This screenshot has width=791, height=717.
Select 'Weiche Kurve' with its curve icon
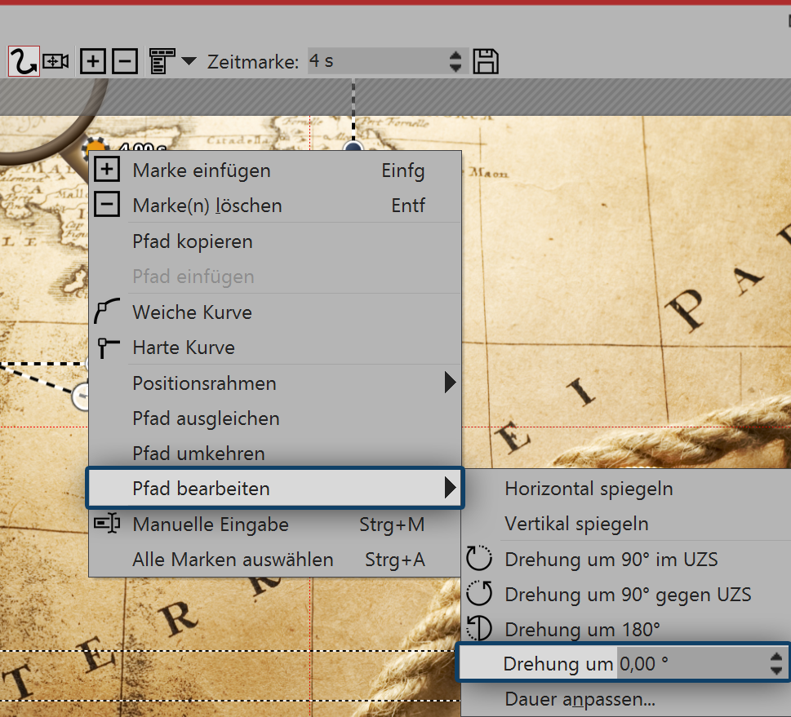(x=192, y=312)
